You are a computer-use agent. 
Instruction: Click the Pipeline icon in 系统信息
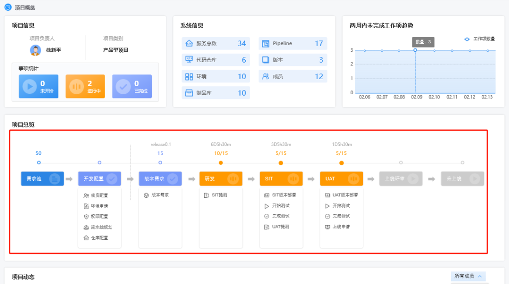click(x=266, y=43)
